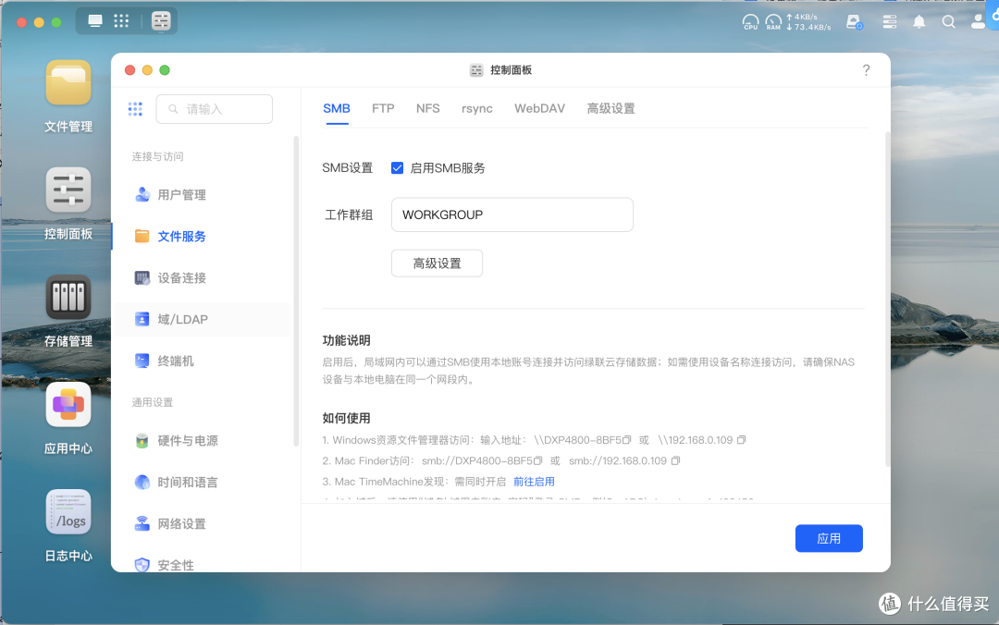Open 安全性 in sidebar
This screenshot has height=625, width=999.
click(x=203, y=565)
